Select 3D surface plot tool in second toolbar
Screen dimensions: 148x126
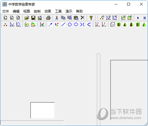click(x=27, y=24)
